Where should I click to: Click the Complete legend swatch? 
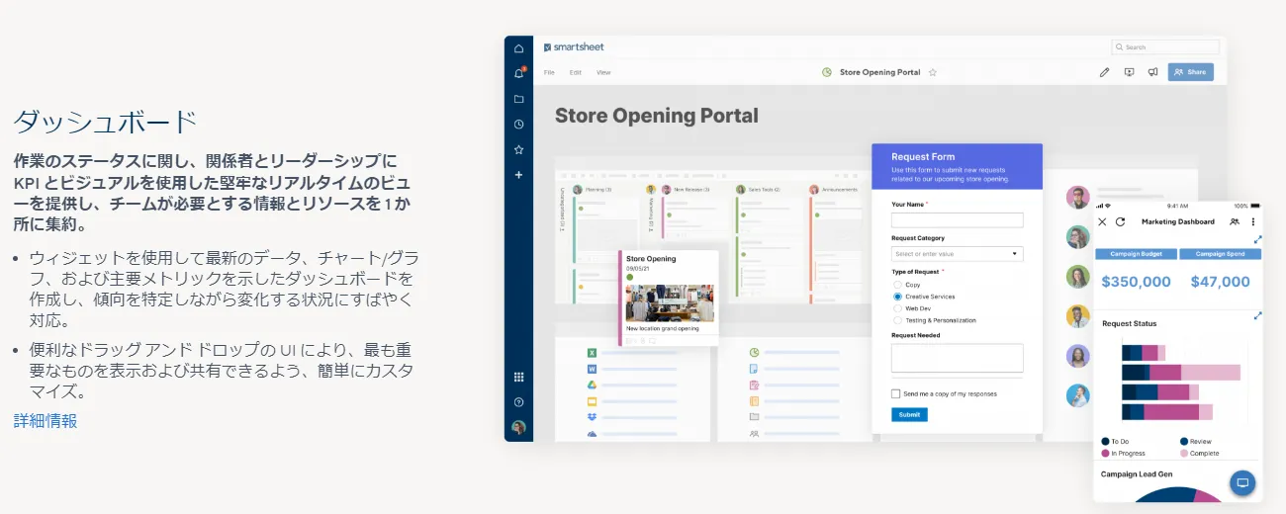coord(1184,454)
